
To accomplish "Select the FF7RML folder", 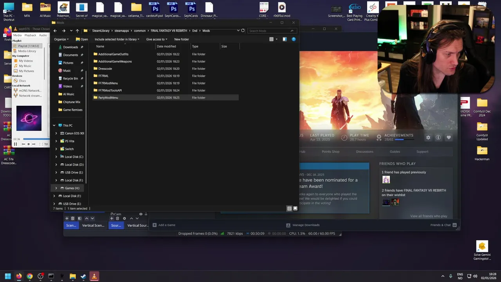I will (x=103, y=76).
